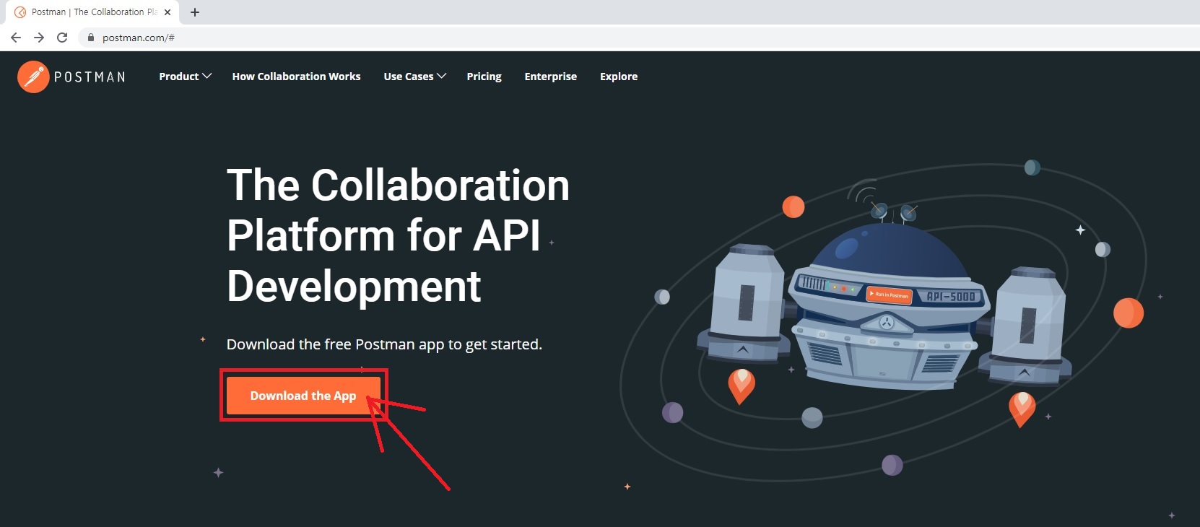
Task: Click the padlock site info icon
Action: (x=91, y=38)
